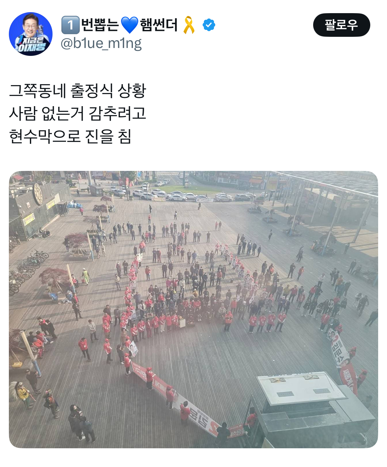Open the @b1ue_m1ng handle link
The height and width of the screenshot is (467, 387).
point(101,43)
